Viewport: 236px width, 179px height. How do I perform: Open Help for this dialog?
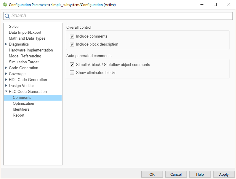(x=200, y=174)
